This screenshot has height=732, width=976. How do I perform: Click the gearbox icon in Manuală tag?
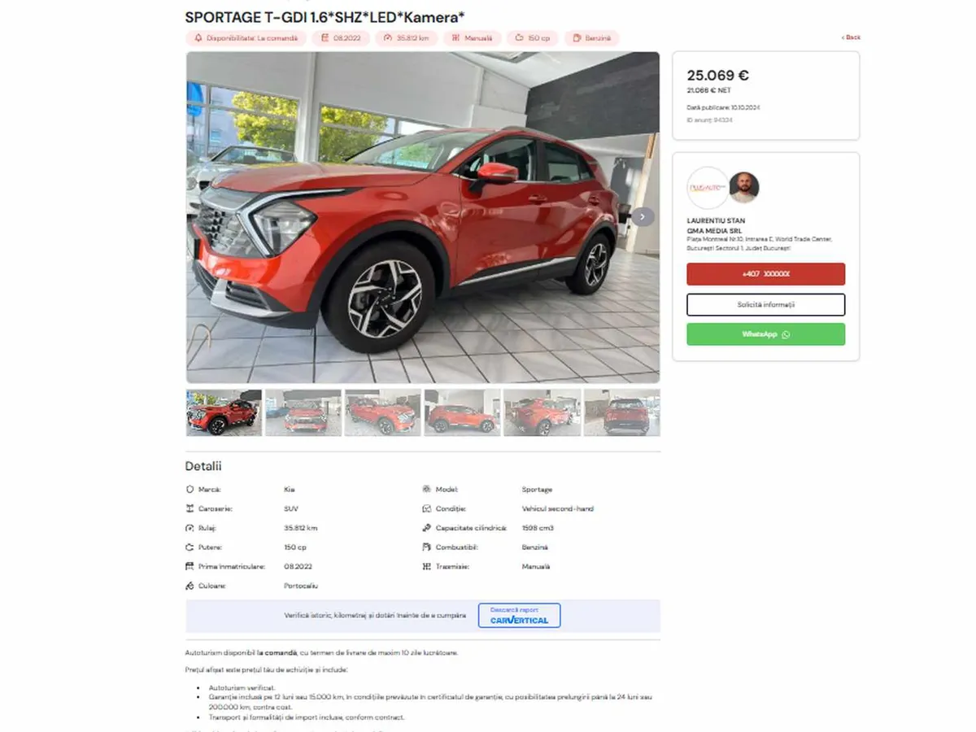456,38
